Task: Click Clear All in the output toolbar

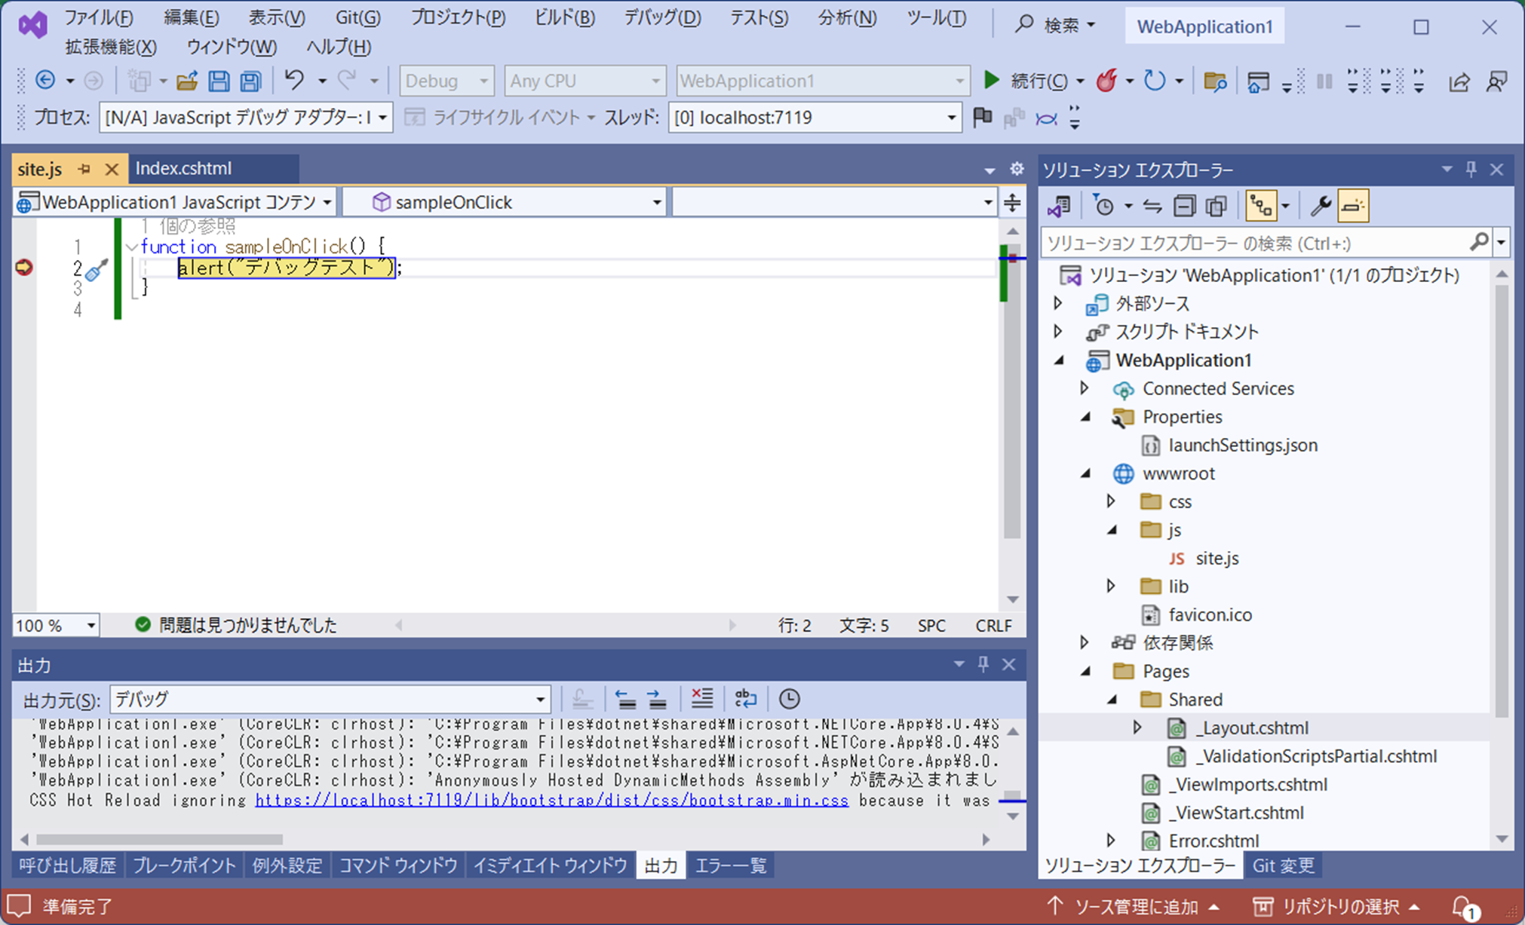Action: (x=701, y=699)
